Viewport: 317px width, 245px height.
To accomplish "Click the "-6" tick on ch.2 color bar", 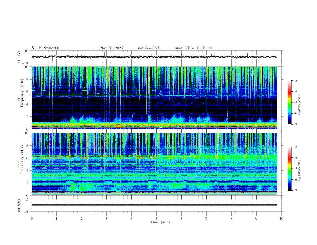I will point(295,179).
